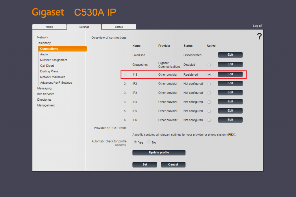Click the 'C530A IP' model title
The width and height of the screenshot is (296, 197).
tap(95, 12)
